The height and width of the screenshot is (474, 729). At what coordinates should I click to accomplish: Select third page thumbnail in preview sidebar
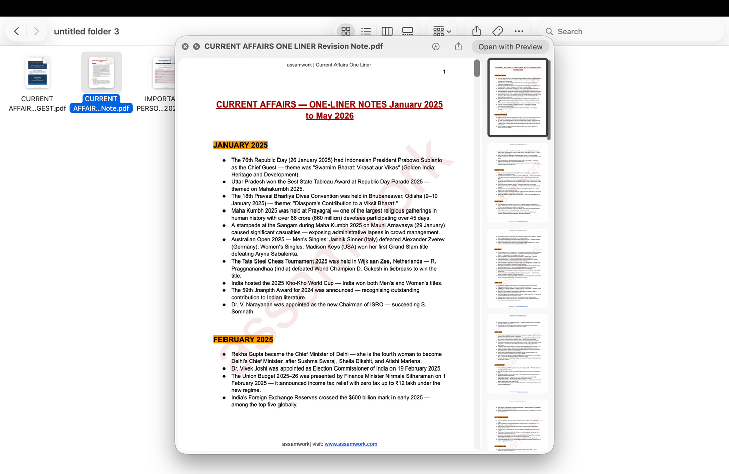click(518, 268)
